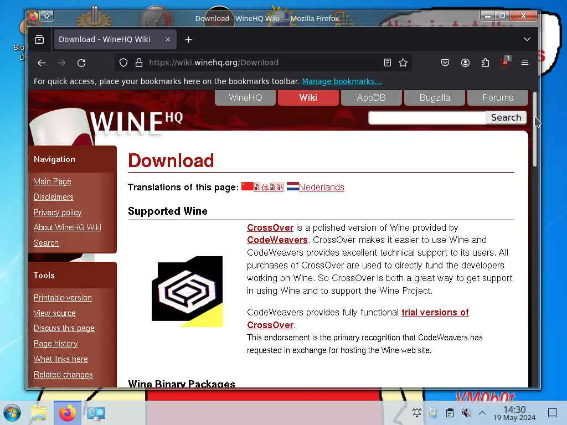Viewport: 567px width, 425px height.
Task: Click the forward navigation arrow
Action: tap(61, 63)
